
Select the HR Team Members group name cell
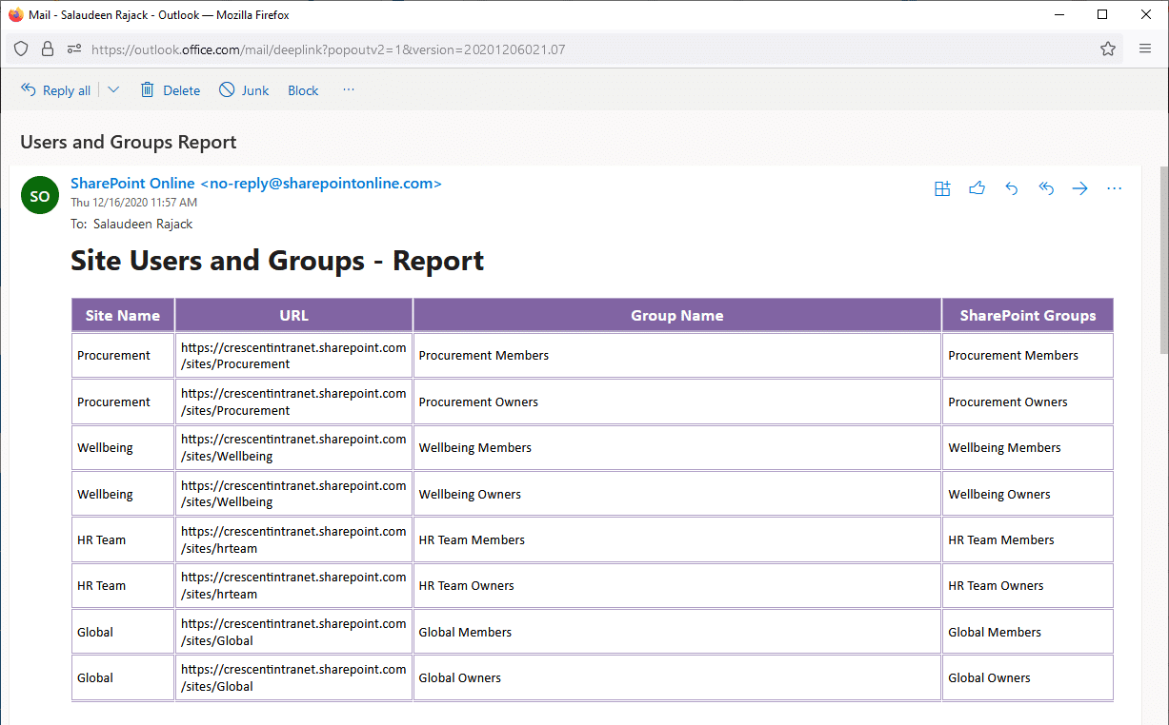[677, 539]
